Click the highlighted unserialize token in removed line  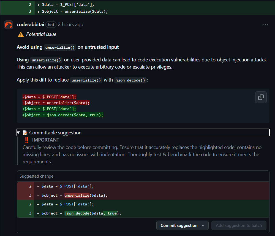(77, 195)
